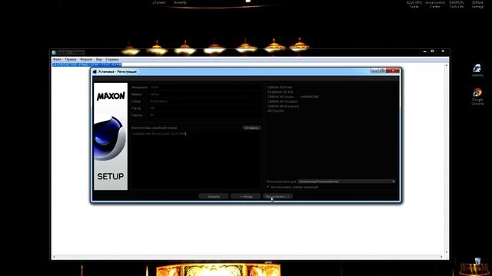Image resolution: width=492 pixels, height=276 pixels.
Task: Expand the Регистрировать для user dropdown
Action: pos(347,182)
